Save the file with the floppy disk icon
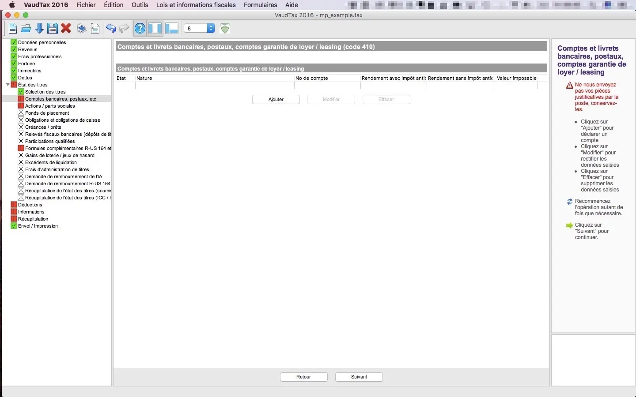The image size is (636, 397). [x=53, y=29]
